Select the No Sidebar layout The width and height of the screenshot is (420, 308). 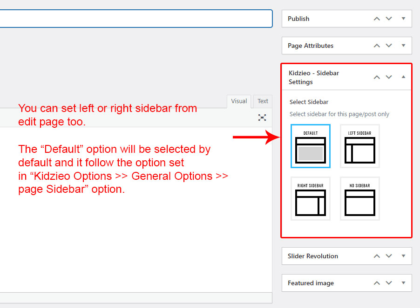pyautogui.click(x=359, y=198)
